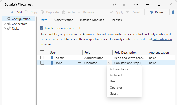Screen dimensions: 177x105
Task: Sort by the Role Description column header
Action: click(129, 53)
